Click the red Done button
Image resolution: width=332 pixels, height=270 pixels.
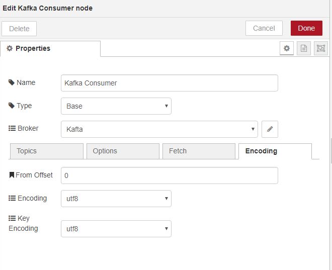coord(306,28)
